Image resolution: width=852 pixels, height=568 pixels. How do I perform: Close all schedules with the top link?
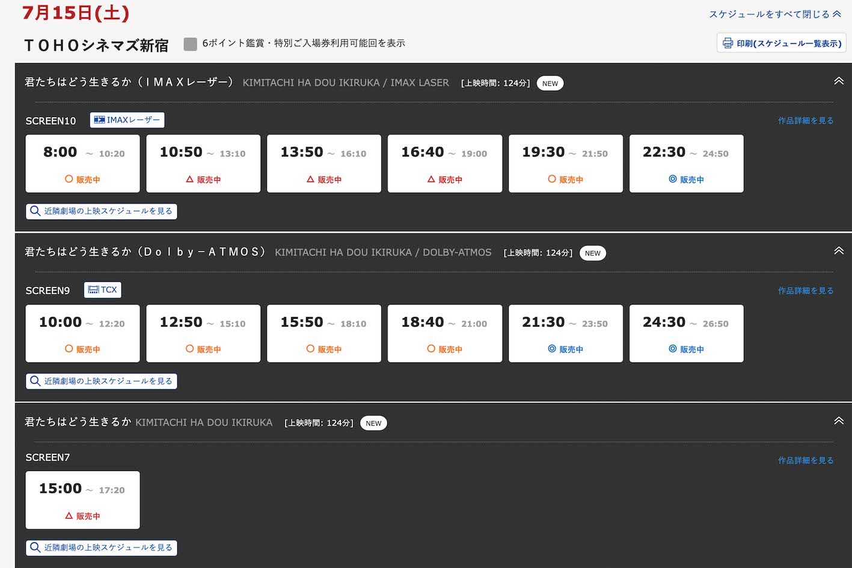[775, 14]
